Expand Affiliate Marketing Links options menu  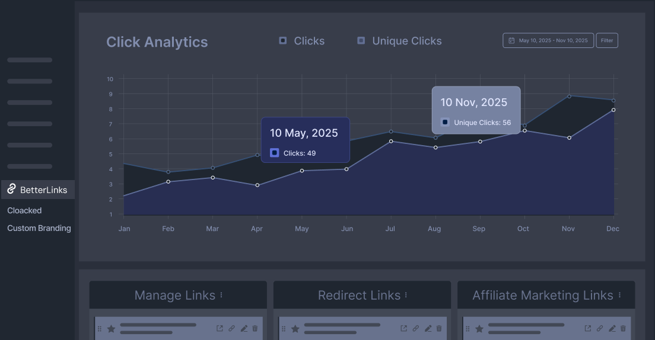[x=619, y=295]
